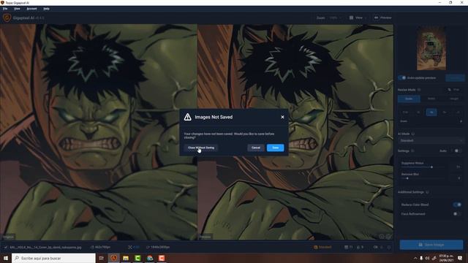Toggle Face Refinement switch
Viewport: 468px width, 263px height.
coord(457,214)
